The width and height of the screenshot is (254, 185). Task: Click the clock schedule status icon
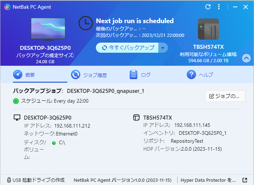85,23
